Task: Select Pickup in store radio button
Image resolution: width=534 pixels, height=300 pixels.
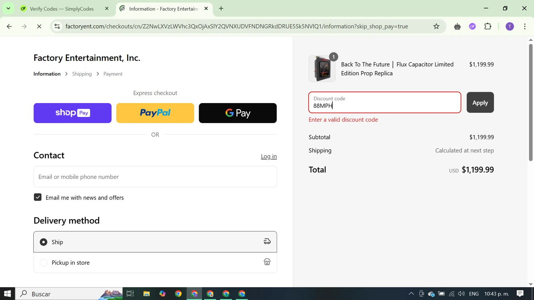Action: [43, 263]
